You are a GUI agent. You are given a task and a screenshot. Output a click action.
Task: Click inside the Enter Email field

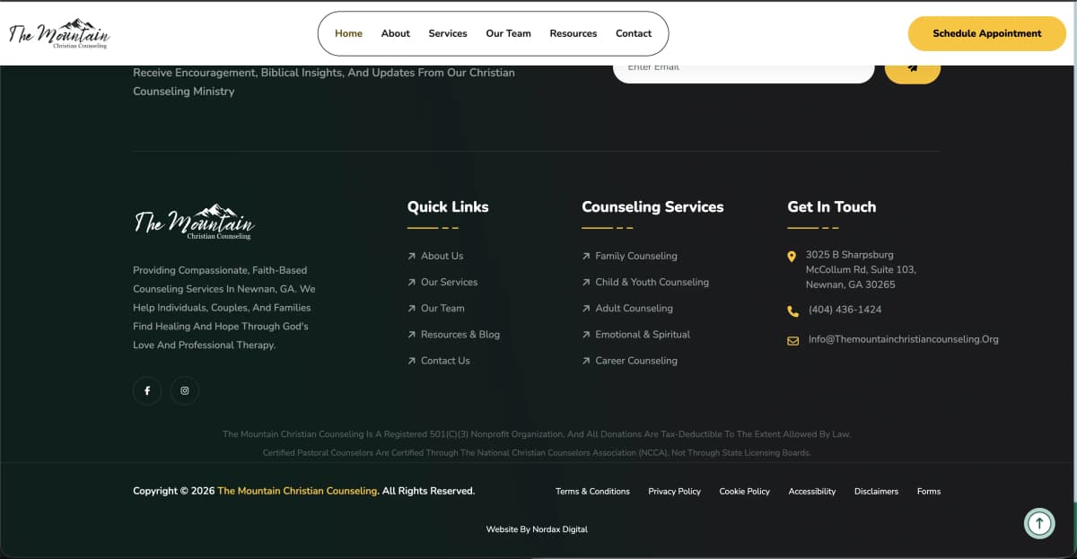pyautogui.click(x=743, y=66)
